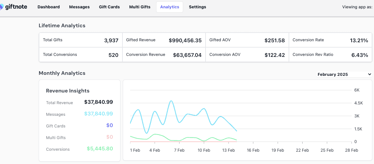Click the Total Gifts value 3,937
This screenshot has width=374, height=164.
111,41
